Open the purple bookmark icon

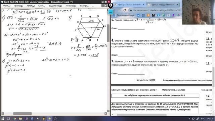pyautogui.click(x=173, y=15)
